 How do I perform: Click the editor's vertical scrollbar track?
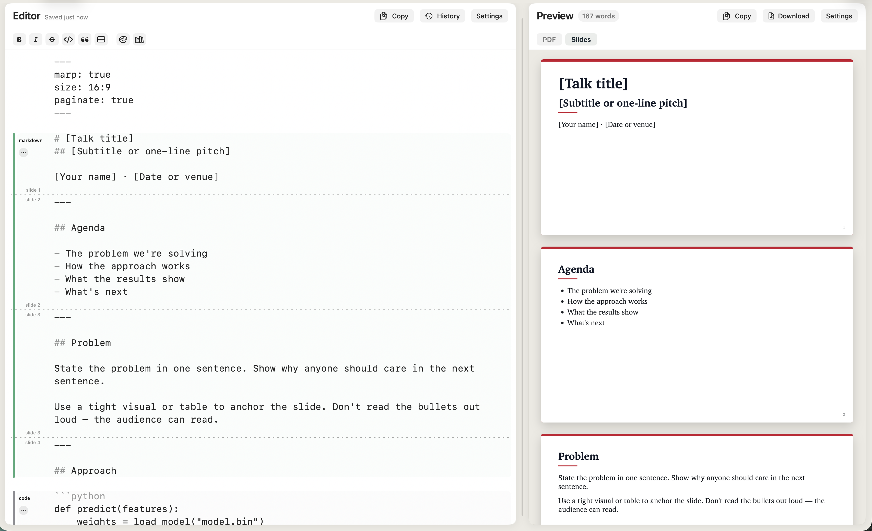[522, 268]
